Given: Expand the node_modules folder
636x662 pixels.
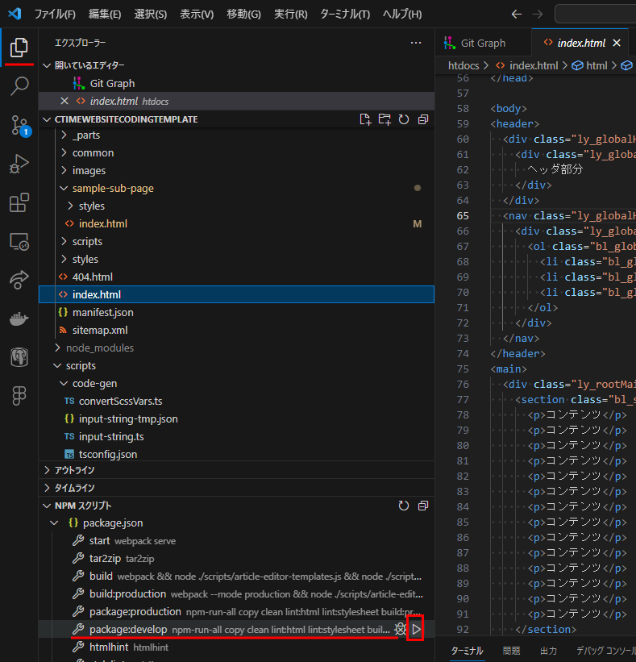Looking at the screenshot, I should coord(236,348).
